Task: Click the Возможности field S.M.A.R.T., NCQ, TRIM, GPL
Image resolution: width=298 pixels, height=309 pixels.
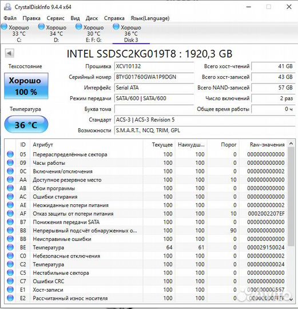Action: tap(205, 130)
